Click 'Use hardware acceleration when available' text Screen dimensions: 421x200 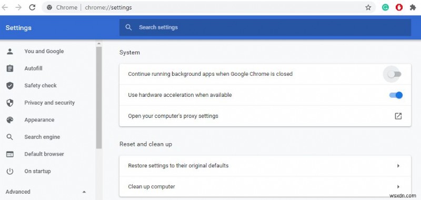coord(180,95)
